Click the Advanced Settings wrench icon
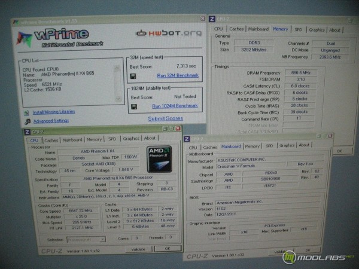This screenshot has height=269, width=359. (28, 121)
